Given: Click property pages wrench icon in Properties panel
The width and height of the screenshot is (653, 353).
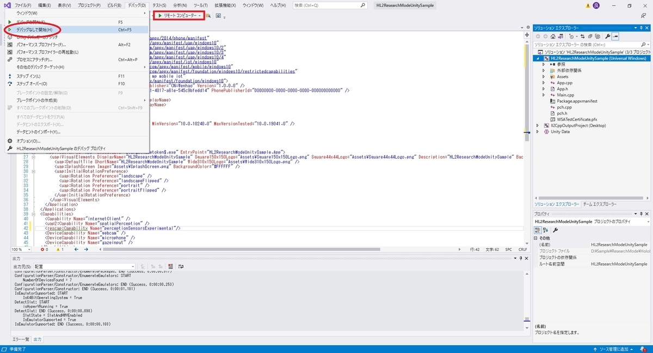Looking at the screenshot, I should pyautogui.click(x=556, y=230).
